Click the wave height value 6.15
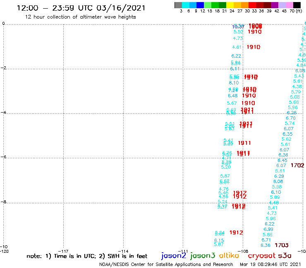This screenshot has height=268, width=306. click(x=219, y=240)
